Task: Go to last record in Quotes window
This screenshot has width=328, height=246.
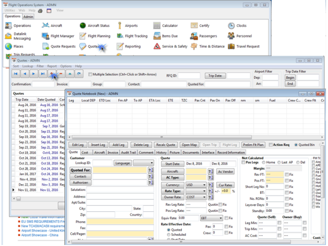Action: 43,74
